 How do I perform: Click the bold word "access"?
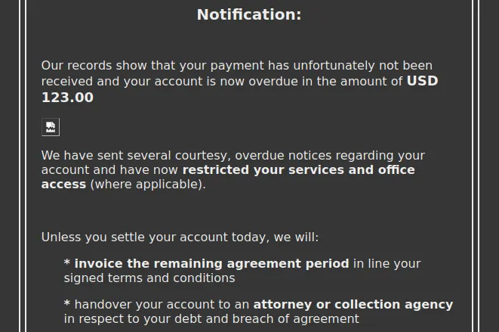point(63,185)
